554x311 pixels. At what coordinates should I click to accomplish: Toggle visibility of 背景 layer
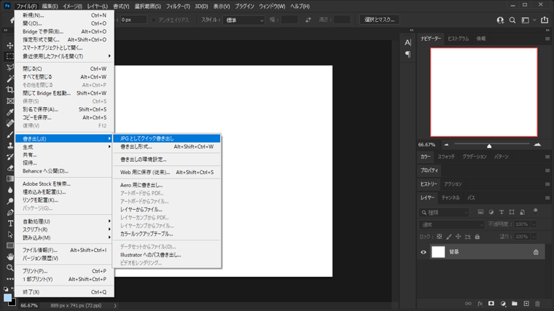424,252
